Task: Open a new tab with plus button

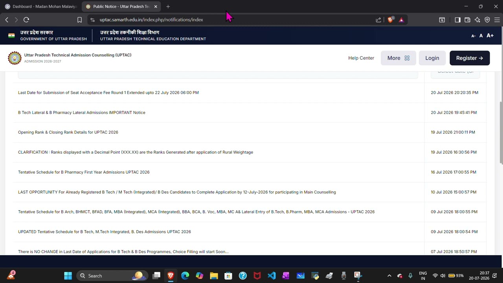Action: [x=168, y=6]
